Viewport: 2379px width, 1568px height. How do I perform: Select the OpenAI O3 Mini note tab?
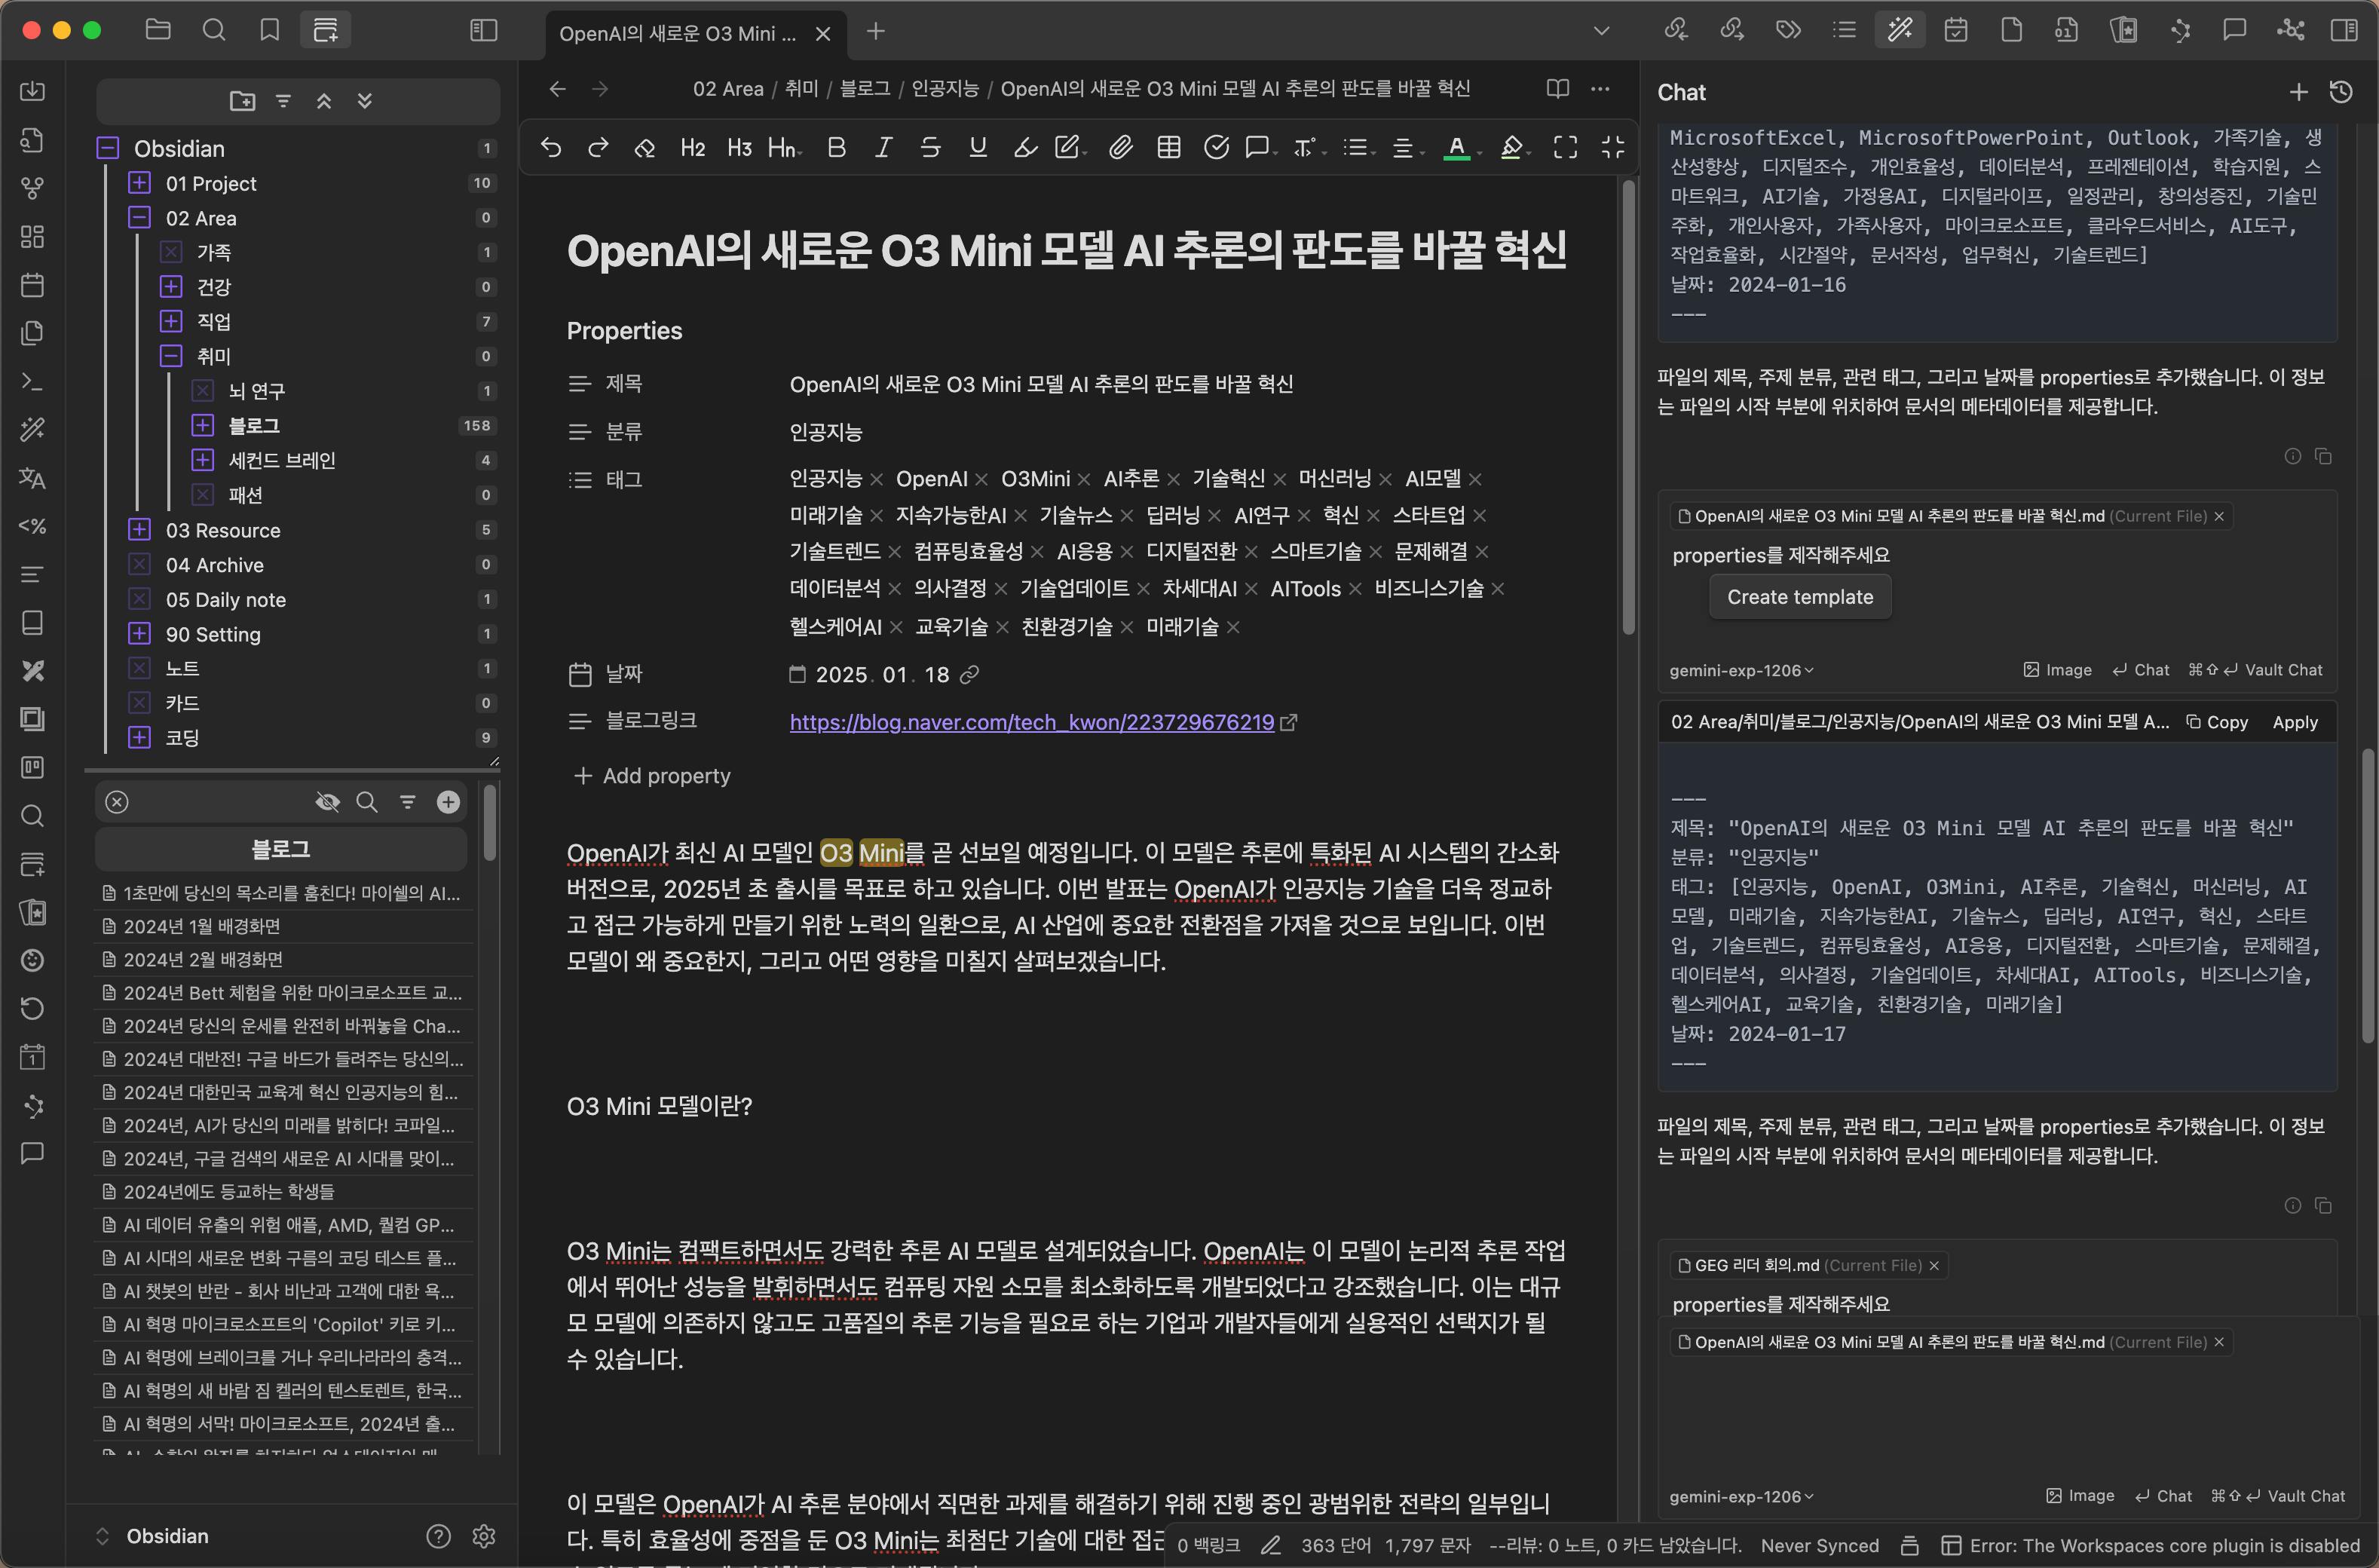[x=678, y=33]
